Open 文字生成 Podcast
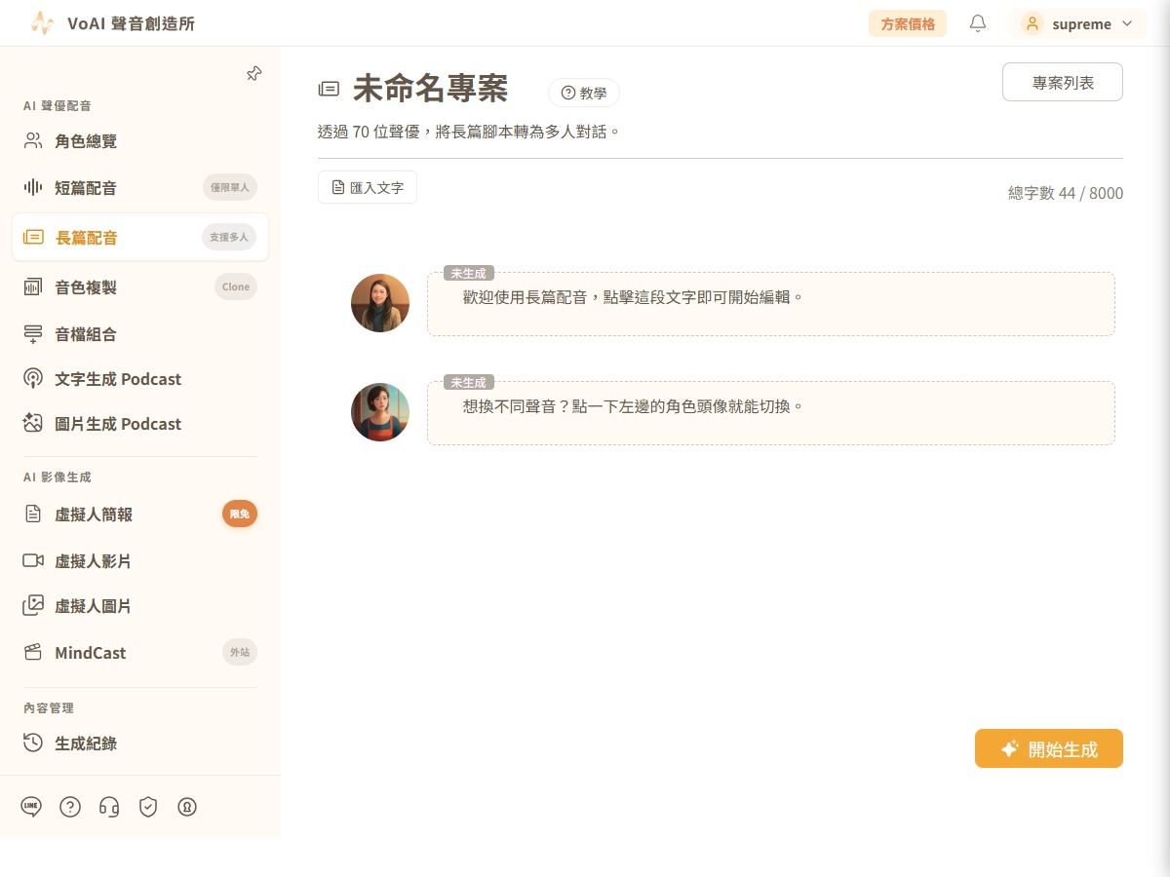Viewport: 1170px width, 877px height. tap(140, 379)
